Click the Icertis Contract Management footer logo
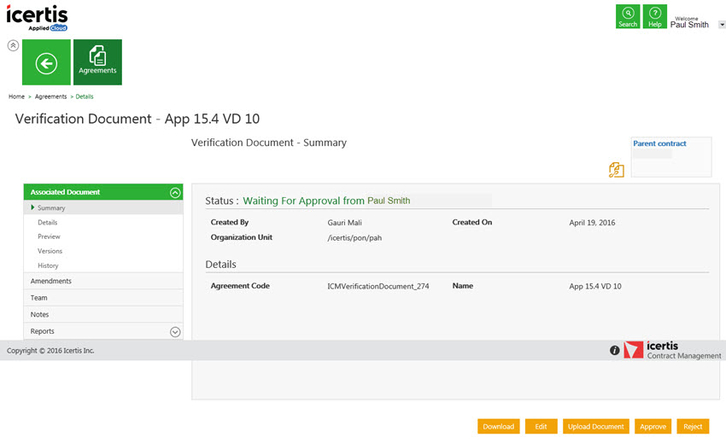 672,350
